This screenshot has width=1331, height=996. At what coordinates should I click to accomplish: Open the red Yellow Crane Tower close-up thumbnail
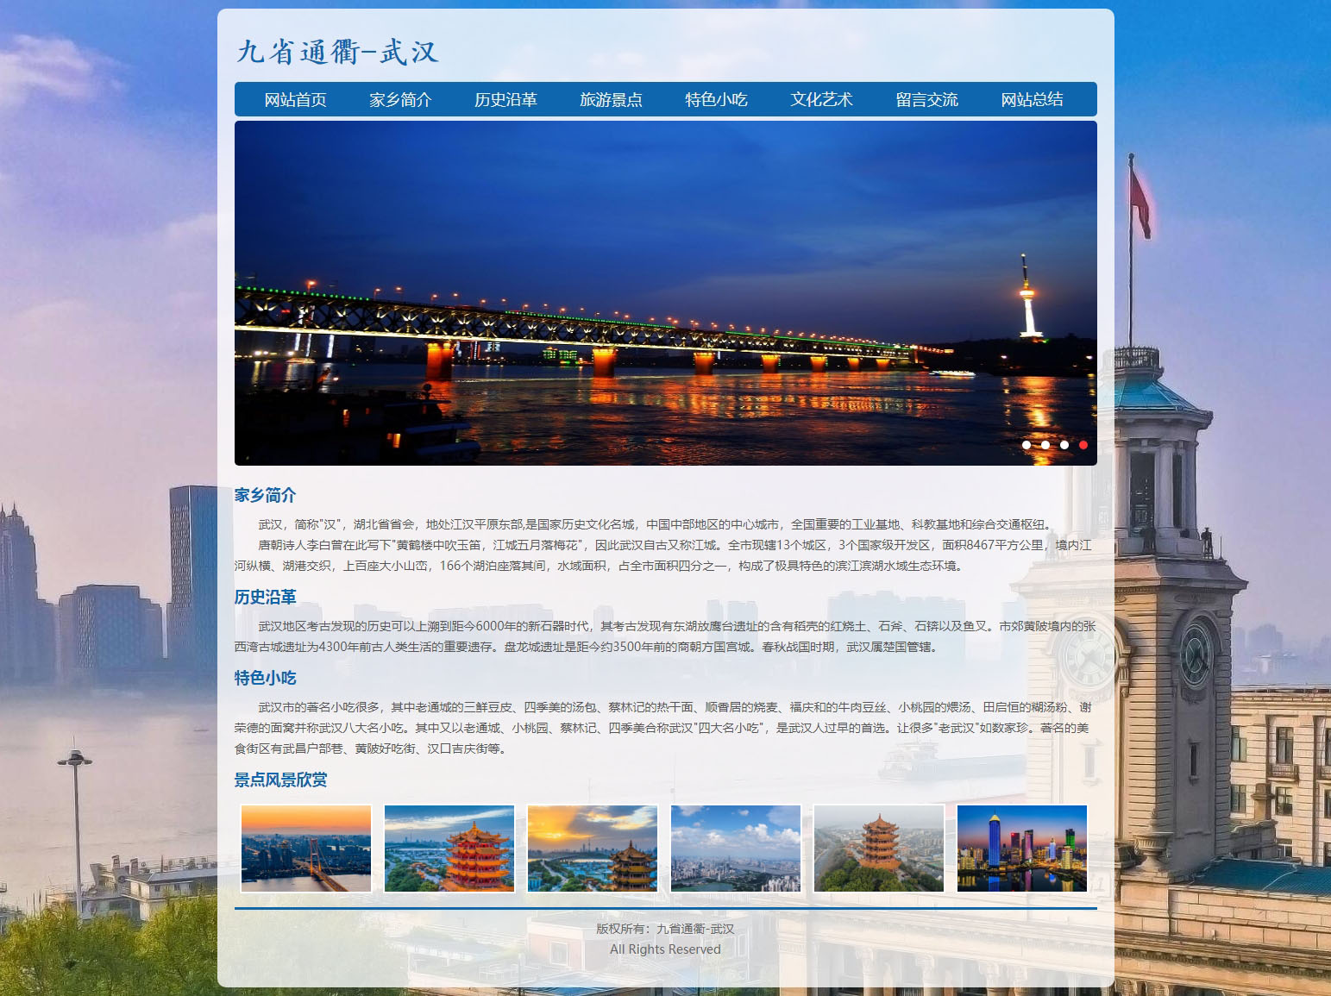pos(449,849)
